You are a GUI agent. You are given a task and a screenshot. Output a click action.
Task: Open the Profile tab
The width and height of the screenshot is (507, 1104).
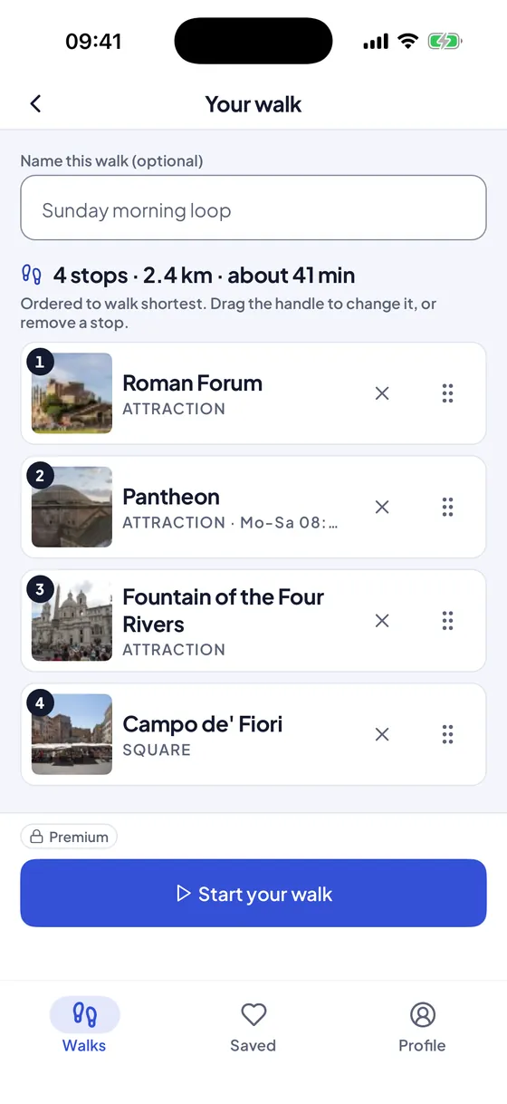[422, 1026]
